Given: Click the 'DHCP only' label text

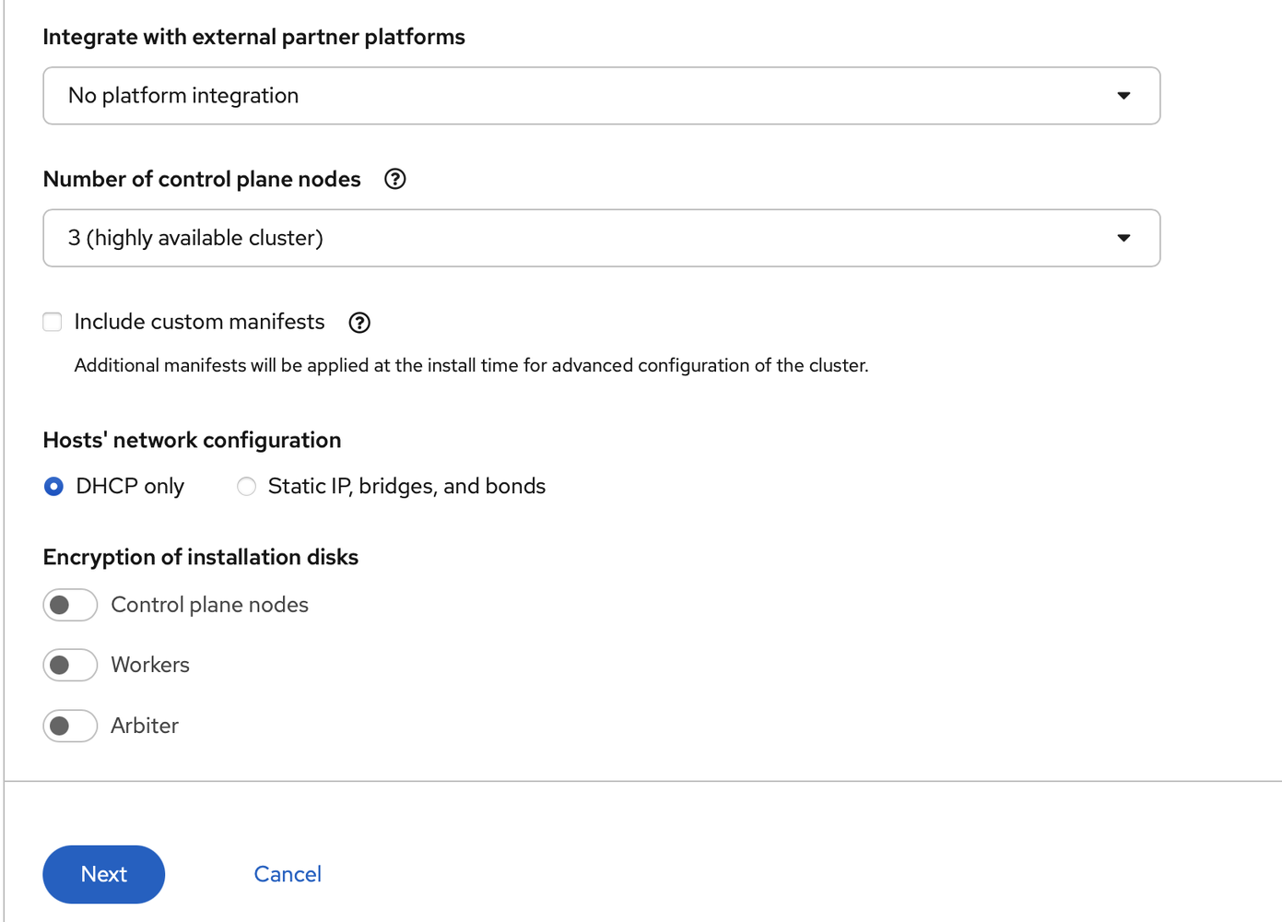Looking at the screenshot, I should pos(130,486).
